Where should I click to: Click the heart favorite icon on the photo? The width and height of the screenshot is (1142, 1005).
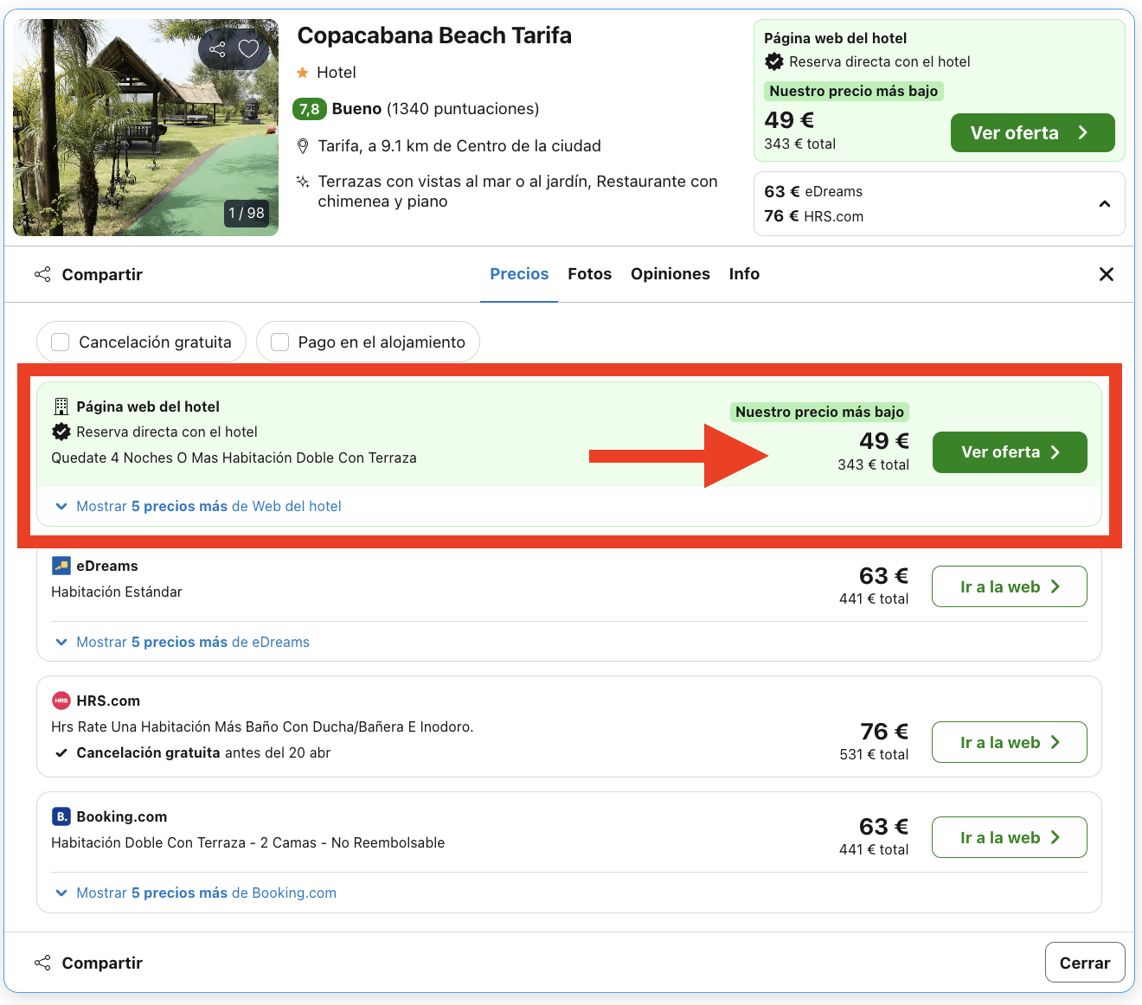(x=248, y=49)
